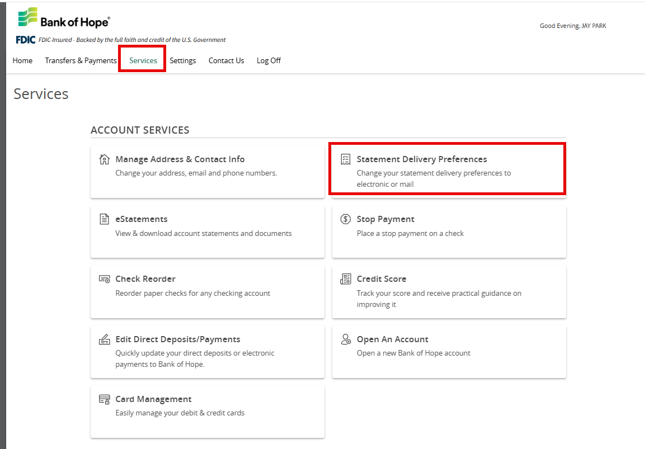Click the Credit Score report icon
Viewport: 645px width, 449px height.
346,279
